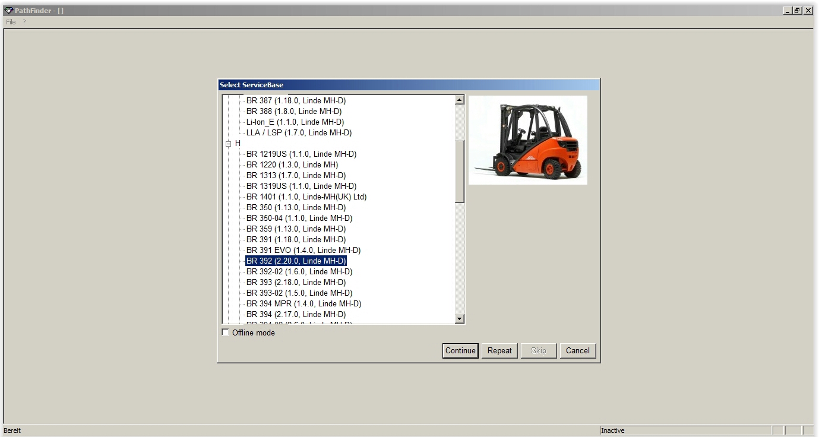Screen dimensions: 819x437
Task: Select BR 1219US (1.1.0, Linde MH-D)
Action: click(x=301, y=154)
